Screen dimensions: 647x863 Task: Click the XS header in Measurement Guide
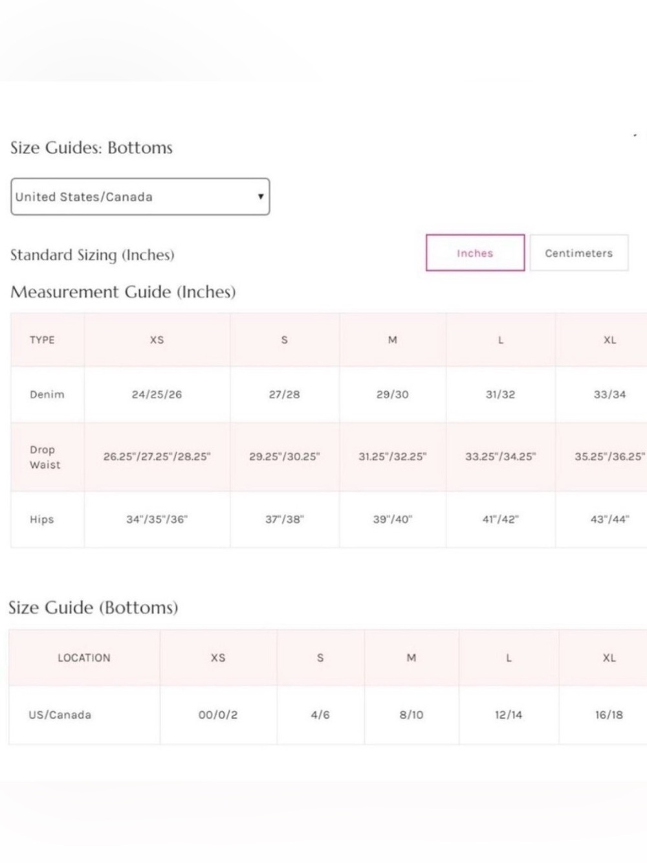pos(157,340)
